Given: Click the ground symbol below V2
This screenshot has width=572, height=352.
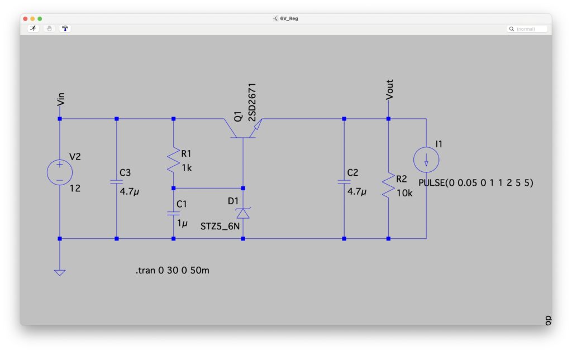Looking at the screenshot, I should 60,272.
